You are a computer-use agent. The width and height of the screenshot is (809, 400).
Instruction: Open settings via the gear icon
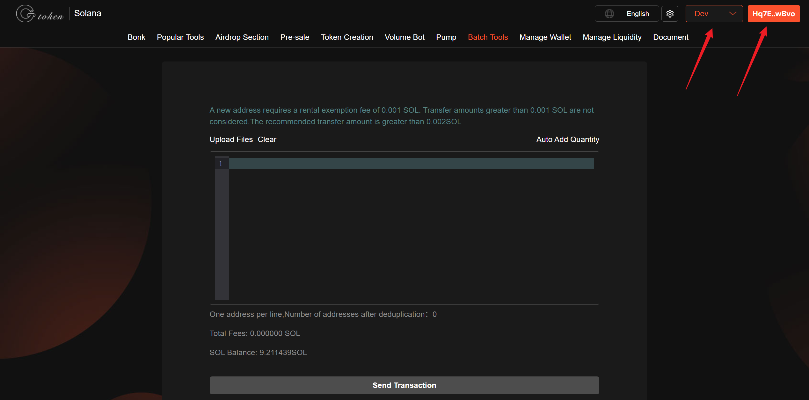pos(670,14)
